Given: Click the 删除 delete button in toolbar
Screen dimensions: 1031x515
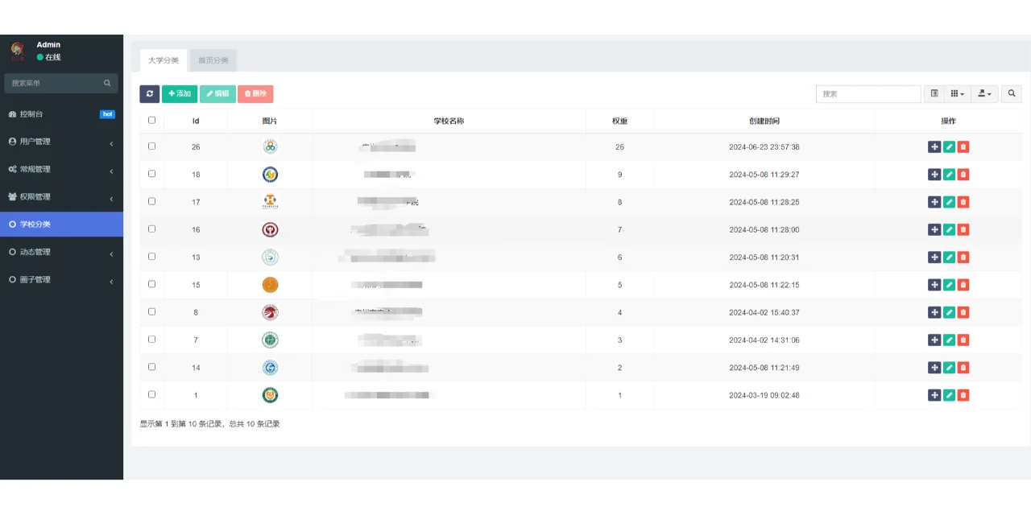Looking at the screenshot, I should 255,94.
